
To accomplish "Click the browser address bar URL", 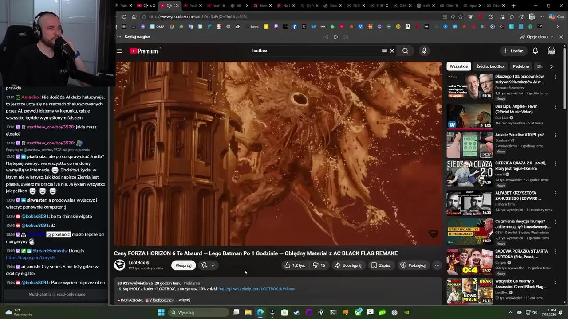I will 197,16.
